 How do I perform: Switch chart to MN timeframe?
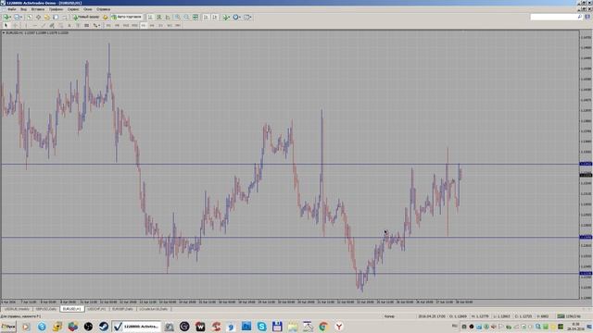[x=178, y=25]
